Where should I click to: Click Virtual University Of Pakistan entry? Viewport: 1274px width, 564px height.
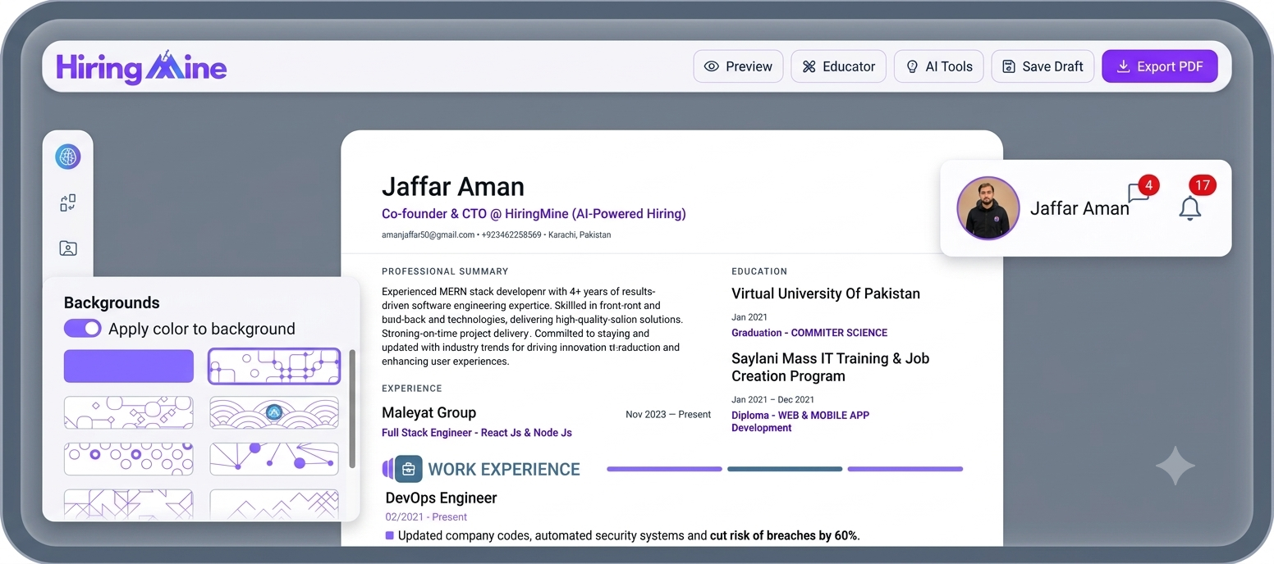[826, 293]
